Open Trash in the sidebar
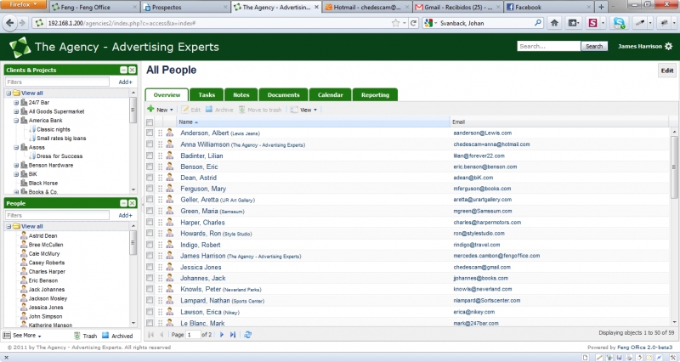This screenshot has width=680, height=362. (85, 336)
